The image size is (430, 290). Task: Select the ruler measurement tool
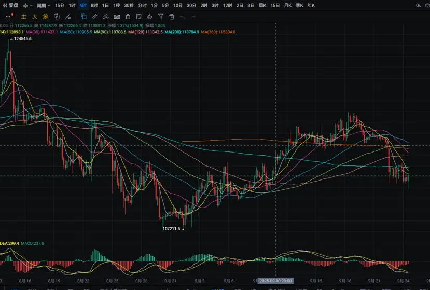click(x=94, y=17)
